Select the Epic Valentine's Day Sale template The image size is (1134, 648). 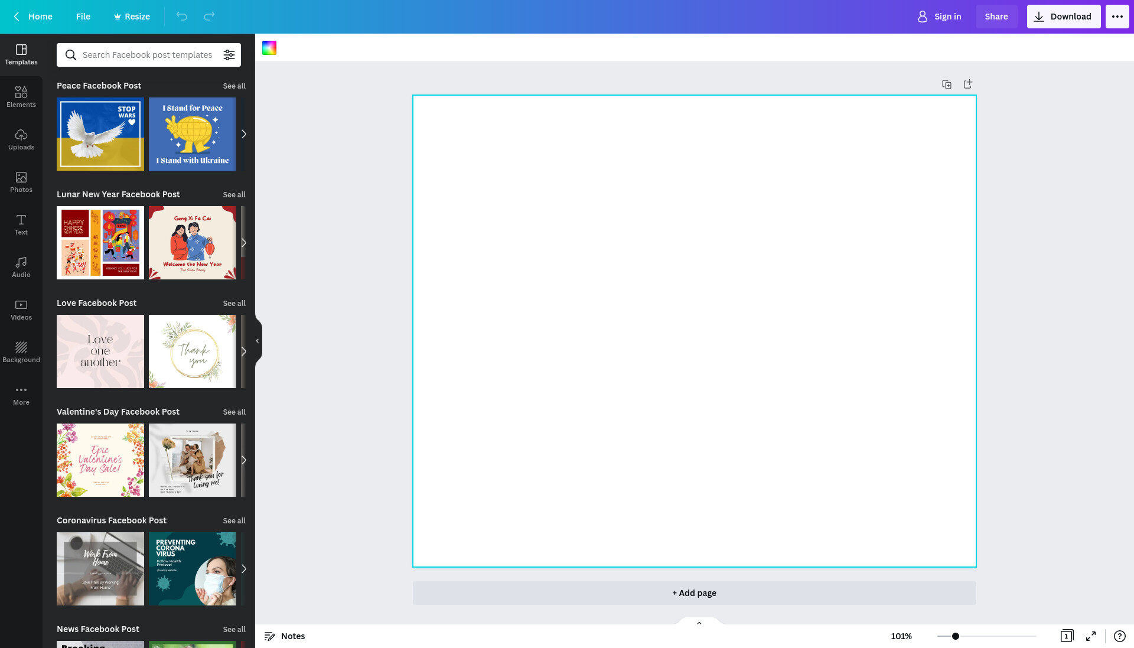point(100,460)
